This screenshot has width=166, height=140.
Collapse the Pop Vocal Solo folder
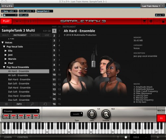4,47
